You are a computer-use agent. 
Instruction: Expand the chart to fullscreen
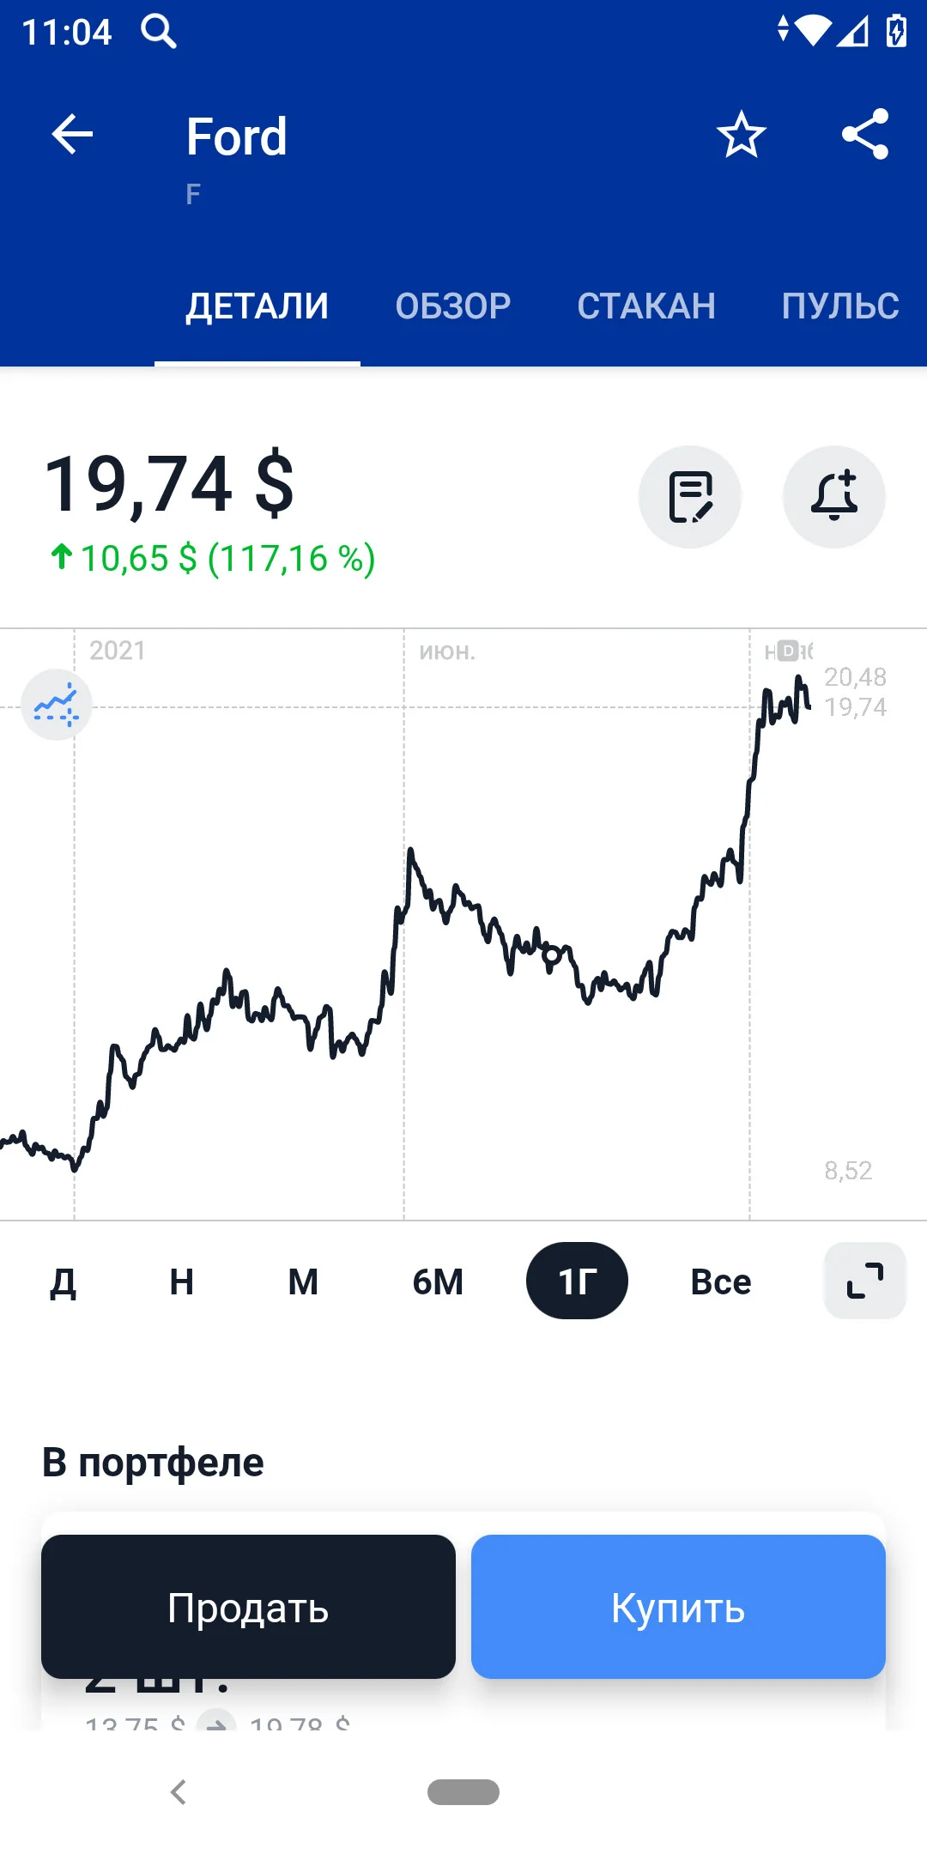[x=865, y=1281]
